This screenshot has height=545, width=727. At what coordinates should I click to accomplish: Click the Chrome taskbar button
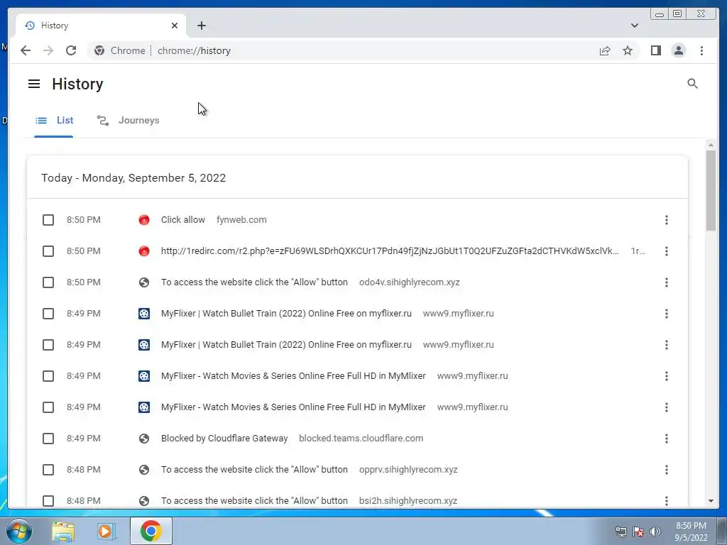pyautogui.click(x=151, y=531)
